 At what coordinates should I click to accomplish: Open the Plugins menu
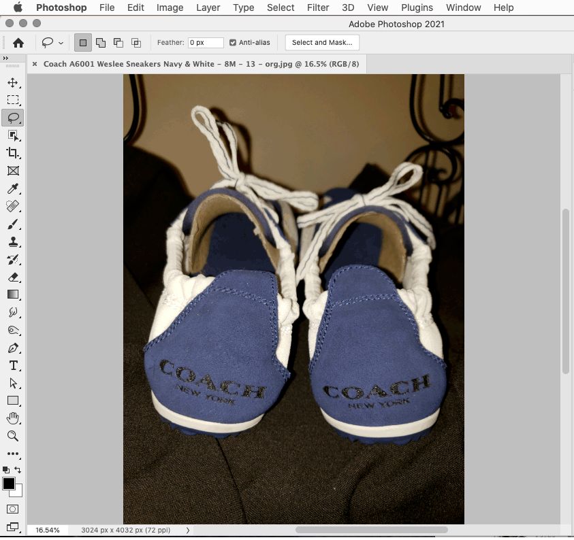coord(417,7)
